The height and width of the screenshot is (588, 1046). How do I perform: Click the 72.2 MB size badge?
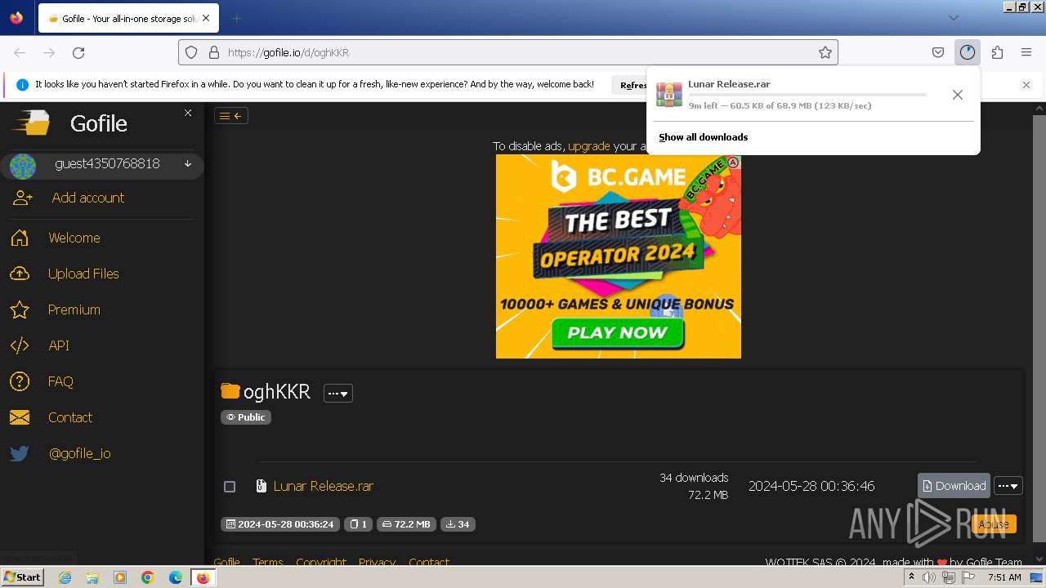[406, 524]
